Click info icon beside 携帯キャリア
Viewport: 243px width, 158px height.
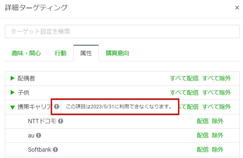[x=57, y=107]
